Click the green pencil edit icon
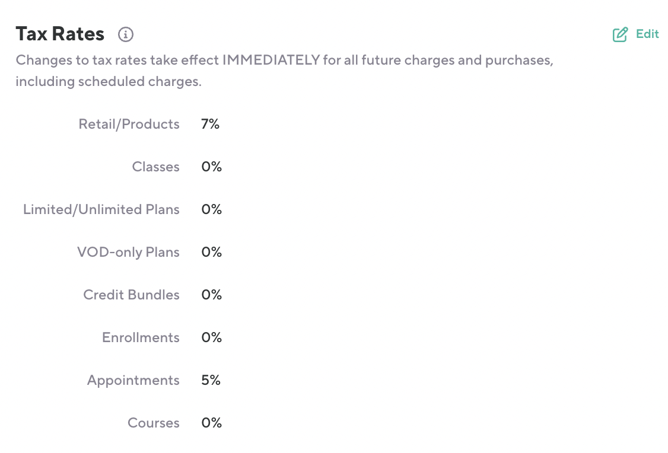The width and height of the screenshot is (668, 453). 620,34
